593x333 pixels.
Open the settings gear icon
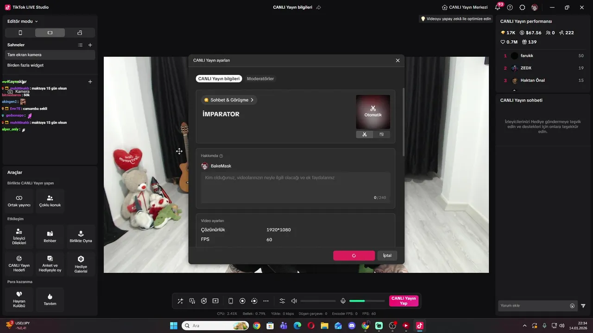pyautogui.click(x=523, y=7)
